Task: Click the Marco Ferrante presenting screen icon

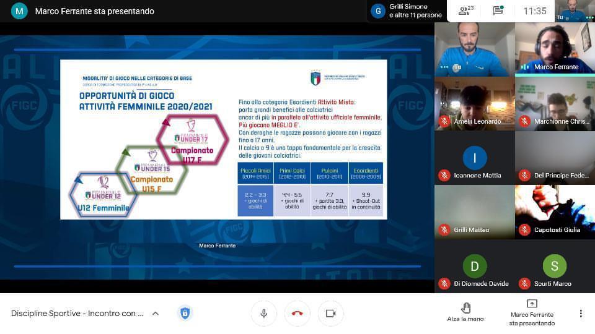Action: tap(532, 304)
